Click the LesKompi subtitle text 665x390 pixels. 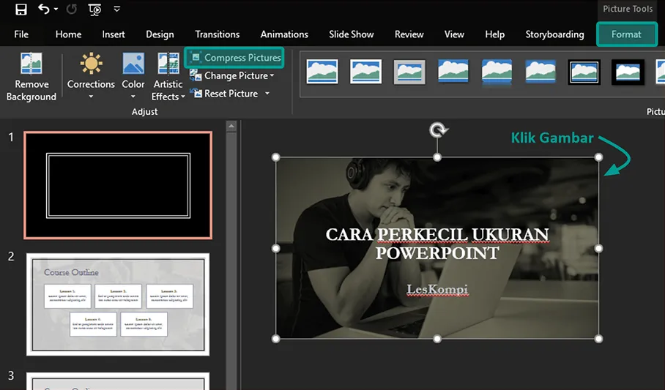click(437, 289)
